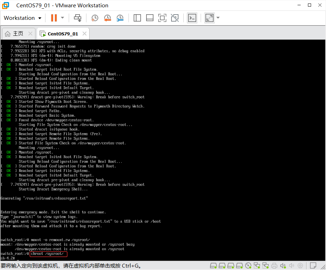This screenshot has width=326, height=270.
Task: Open the snapshot manager
Action: pyautogui.click(x=120, y=18)
